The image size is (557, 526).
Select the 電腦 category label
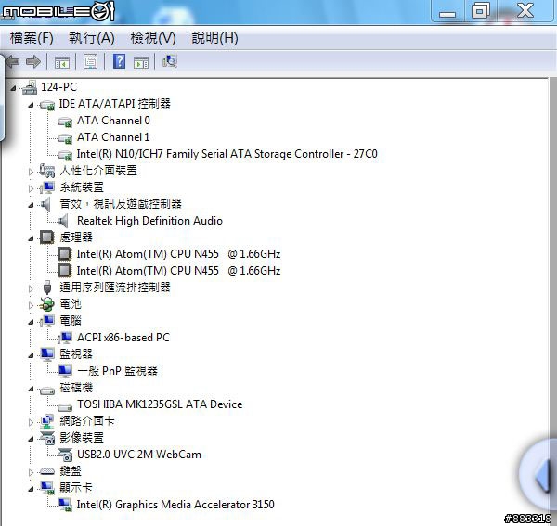(71, 321)
